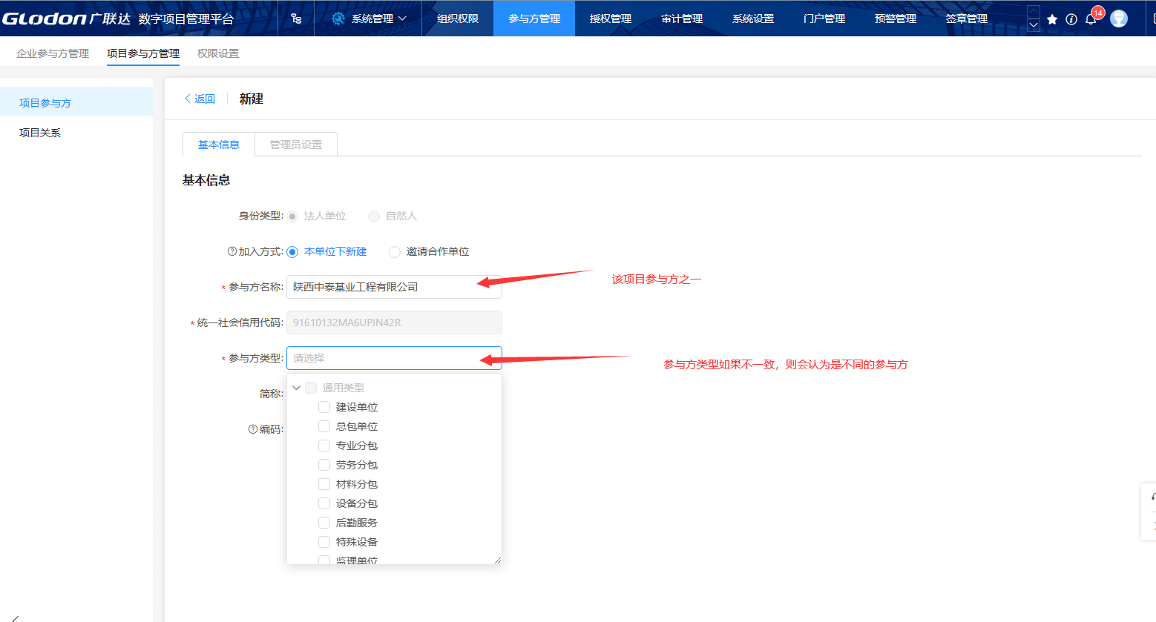
Task: Click the dropdown list resize handle
Action: click(497, 560)
